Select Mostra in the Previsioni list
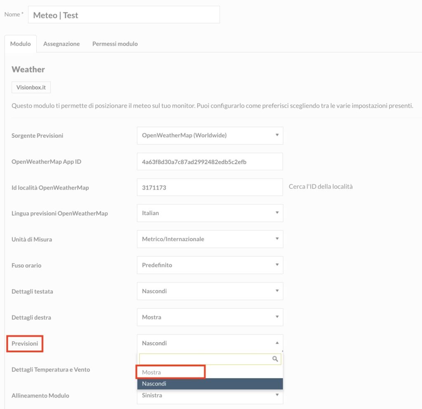The width and height of the screenshot is (422, 409). coord(210,372)
